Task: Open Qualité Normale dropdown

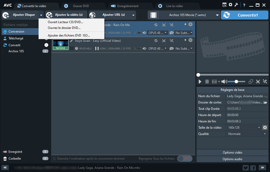Action: [x=247, y=134]
